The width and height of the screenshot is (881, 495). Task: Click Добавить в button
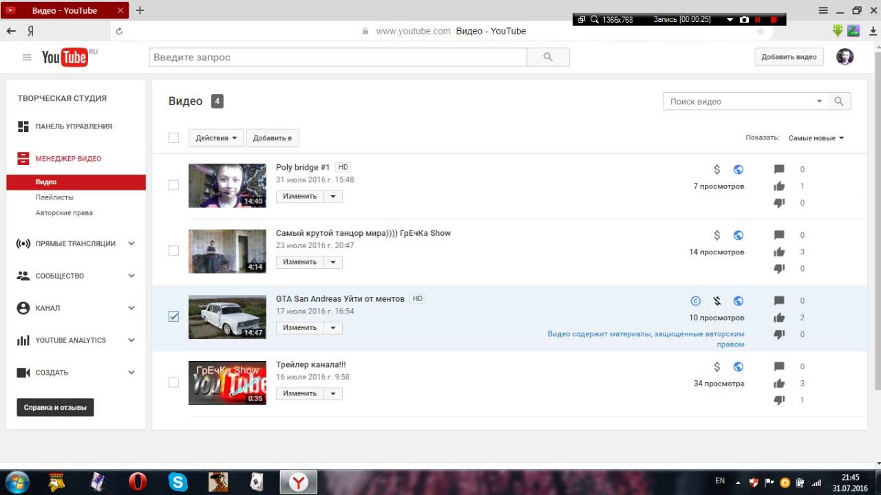(273, 138)
